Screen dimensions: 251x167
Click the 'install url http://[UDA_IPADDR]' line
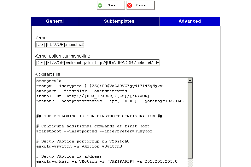[93, 96]
